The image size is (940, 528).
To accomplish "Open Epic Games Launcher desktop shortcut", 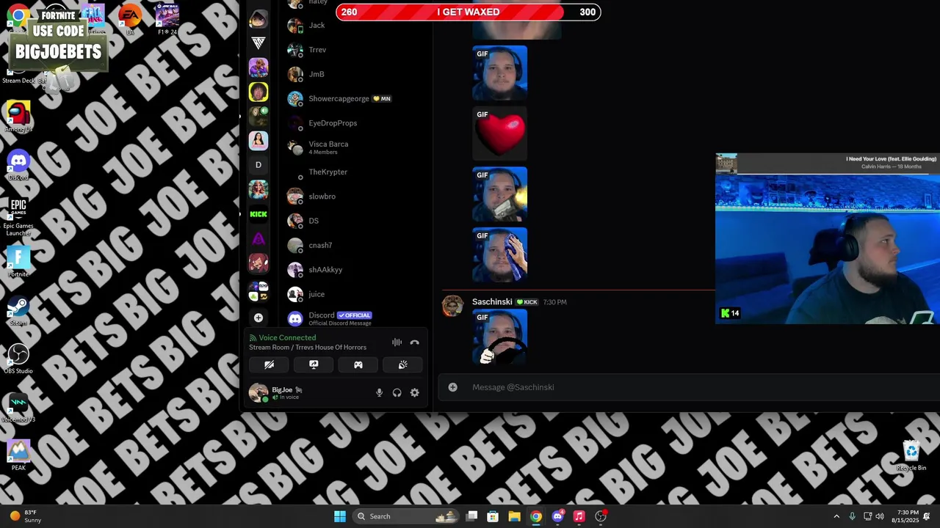I will click(x=18, y=216).
